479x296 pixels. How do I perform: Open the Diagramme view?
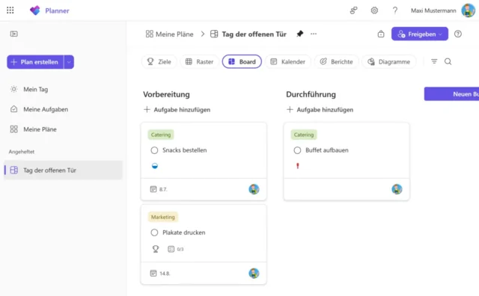click(x=388, y=61)
